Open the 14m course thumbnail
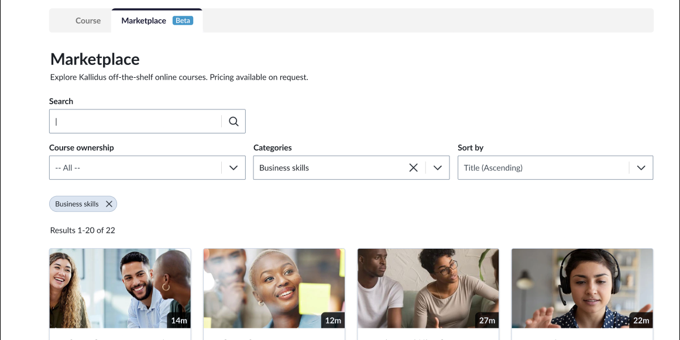The width and height of the screenshot is (680, 340). click(x=120, y=288)
